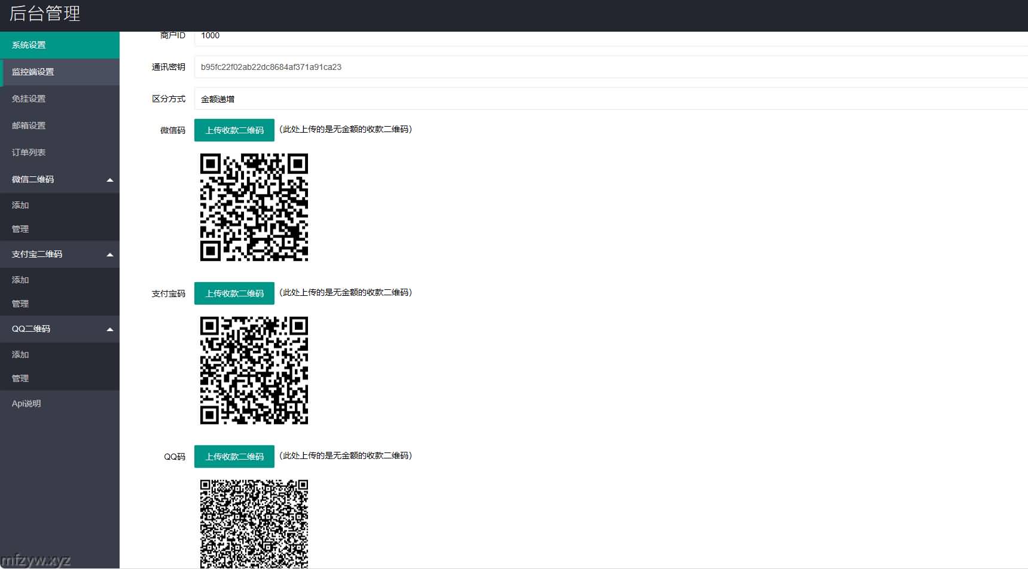Click the 商户ID field showing 1000
The height and width of the screenshot is (569, 1028).
[x=610, y=37]
